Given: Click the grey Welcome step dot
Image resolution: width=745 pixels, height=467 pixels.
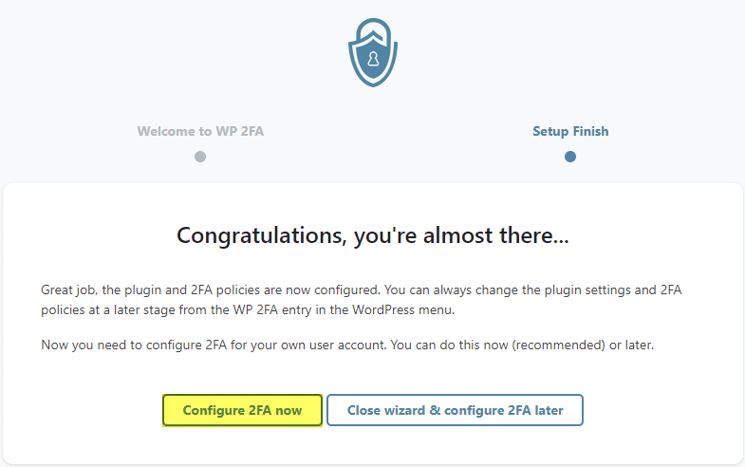Looking at the screenshot, I should point(200,157).
